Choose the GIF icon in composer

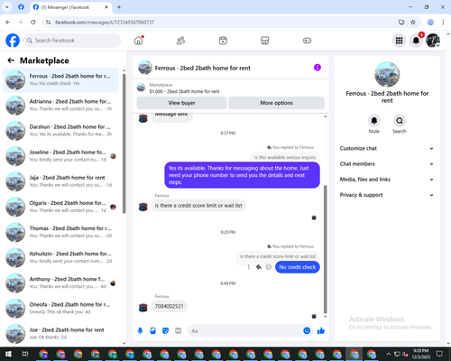[x=179, y=331]
